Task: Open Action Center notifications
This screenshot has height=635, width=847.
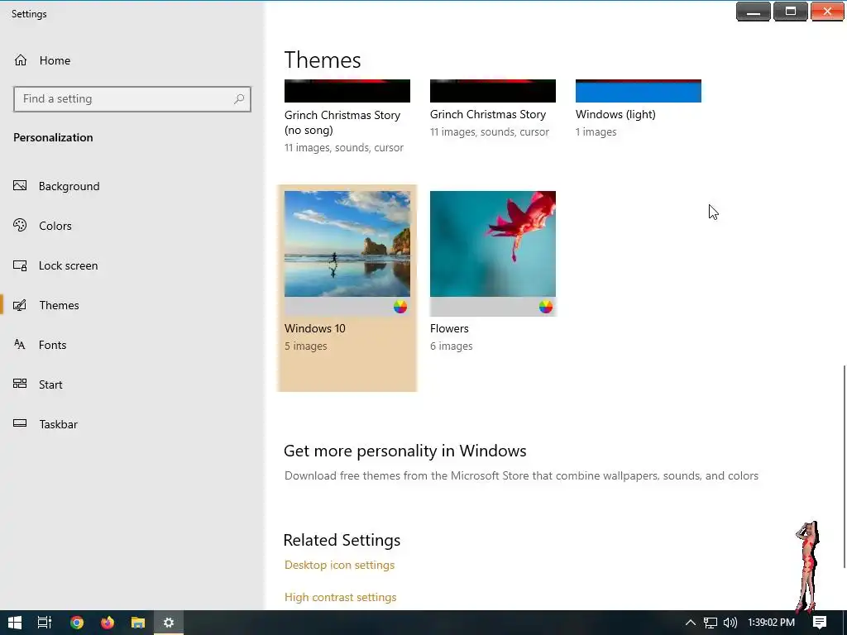Action: click(x=820, y=623)
